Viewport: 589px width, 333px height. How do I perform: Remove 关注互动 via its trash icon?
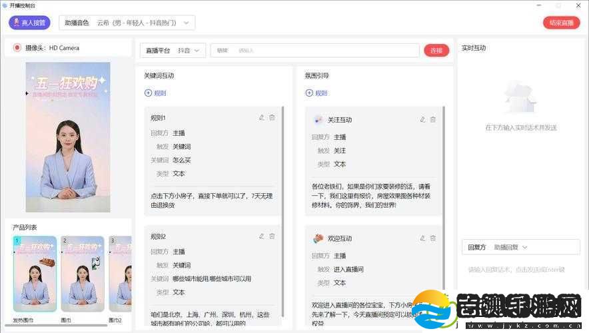(x=433, y=119)
